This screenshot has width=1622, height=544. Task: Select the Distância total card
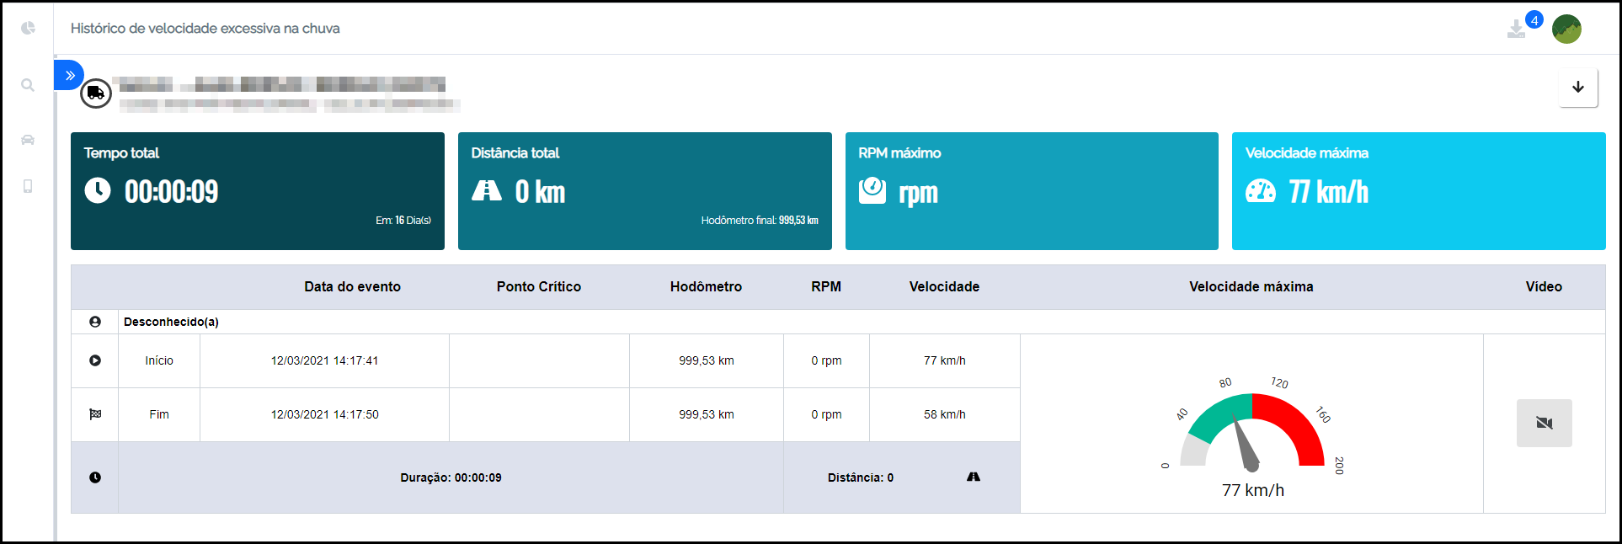click(645, 191)
